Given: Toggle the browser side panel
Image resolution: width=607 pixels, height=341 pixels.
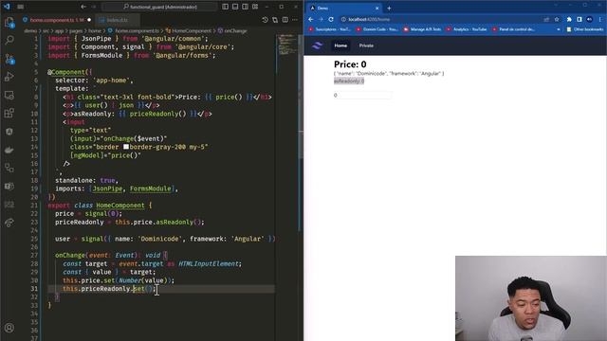Looking at the screenshot, I should (579, 19).
